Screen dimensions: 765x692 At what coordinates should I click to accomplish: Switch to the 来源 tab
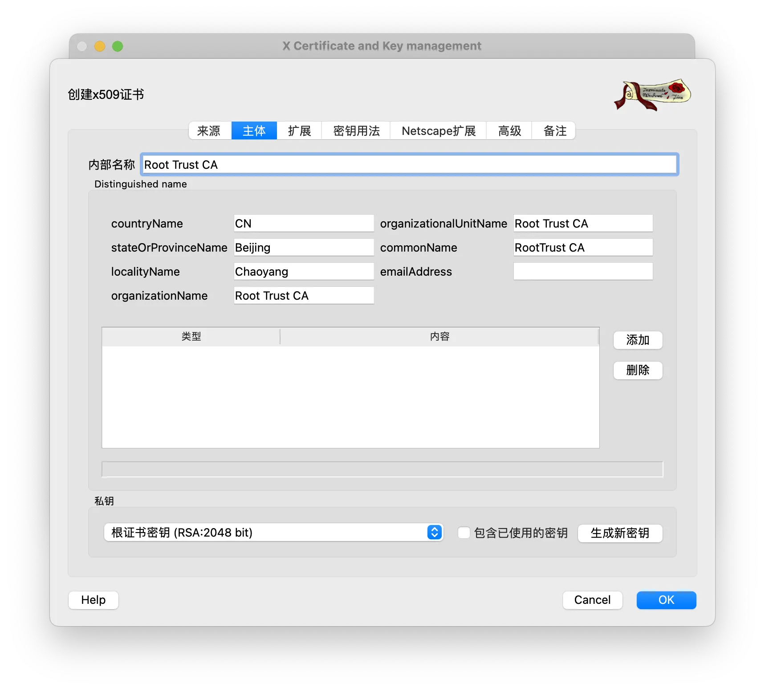[x=209, y=131]
